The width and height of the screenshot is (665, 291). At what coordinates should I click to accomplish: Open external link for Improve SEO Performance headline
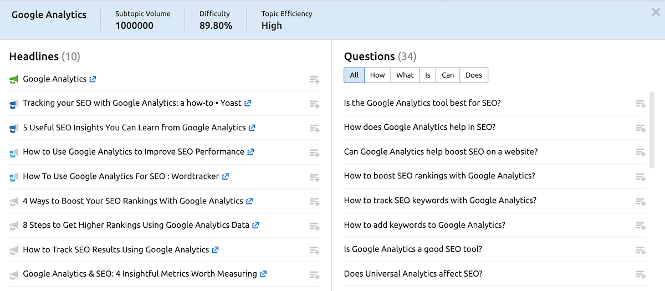point(250,152)
